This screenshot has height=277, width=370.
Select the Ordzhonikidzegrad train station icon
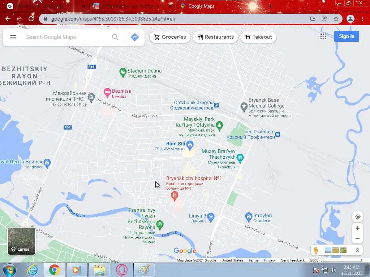click(216, 105)
